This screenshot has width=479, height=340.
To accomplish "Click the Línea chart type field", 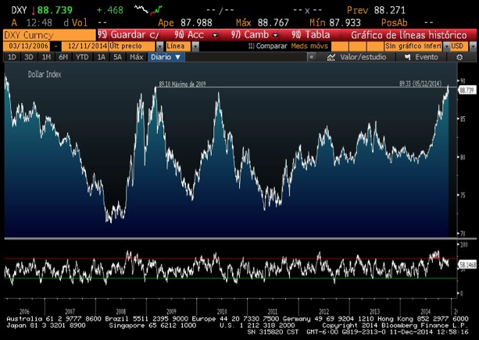I will pyautogui.click(x=179, y=46).
